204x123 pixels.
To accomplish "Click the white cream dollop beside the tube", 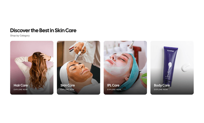I will tap(185, 67).
